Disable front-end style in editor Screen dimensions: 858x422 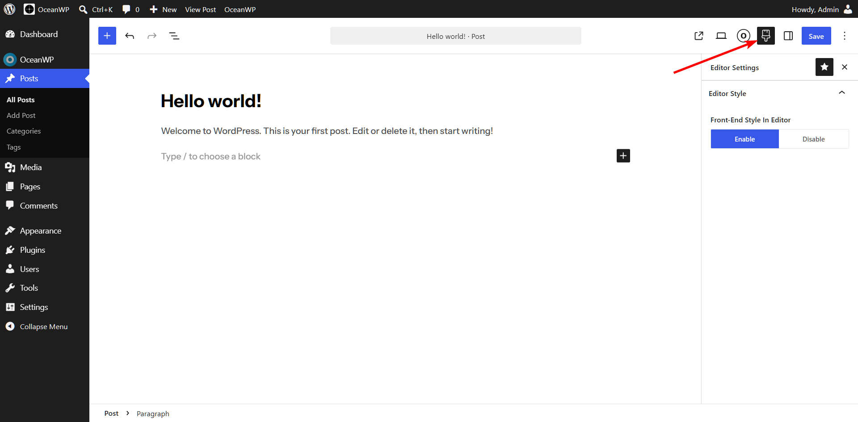click(x=814, y=139)
